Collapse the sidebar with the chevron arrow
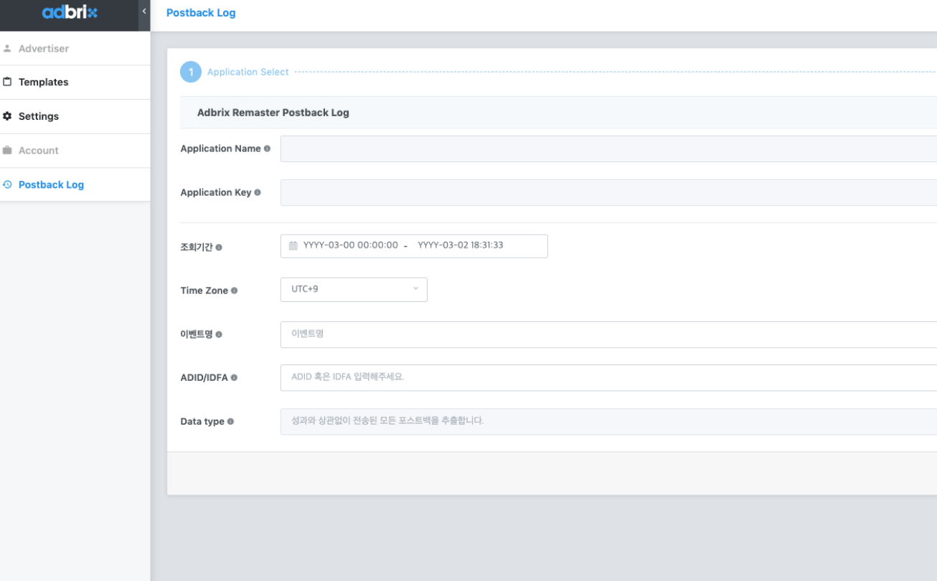Screen dimensions: 937x581 point(144,11)
